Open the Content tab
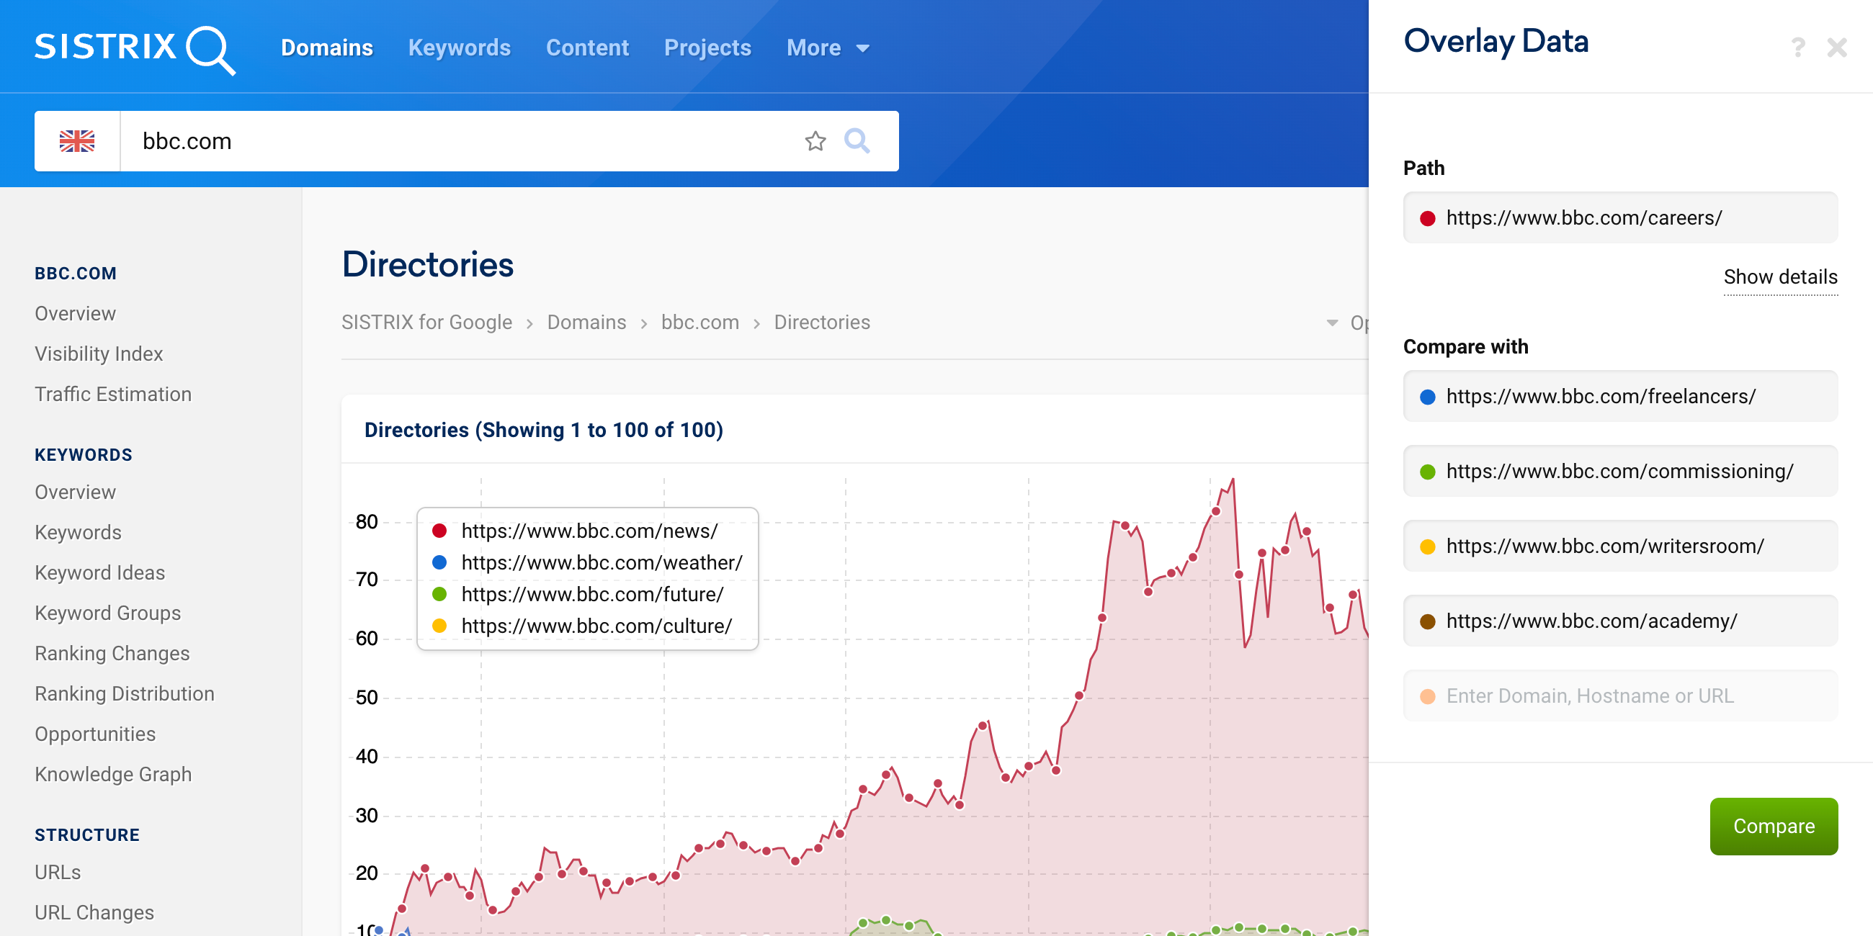The image size is (1873, 936). [587, 48]
